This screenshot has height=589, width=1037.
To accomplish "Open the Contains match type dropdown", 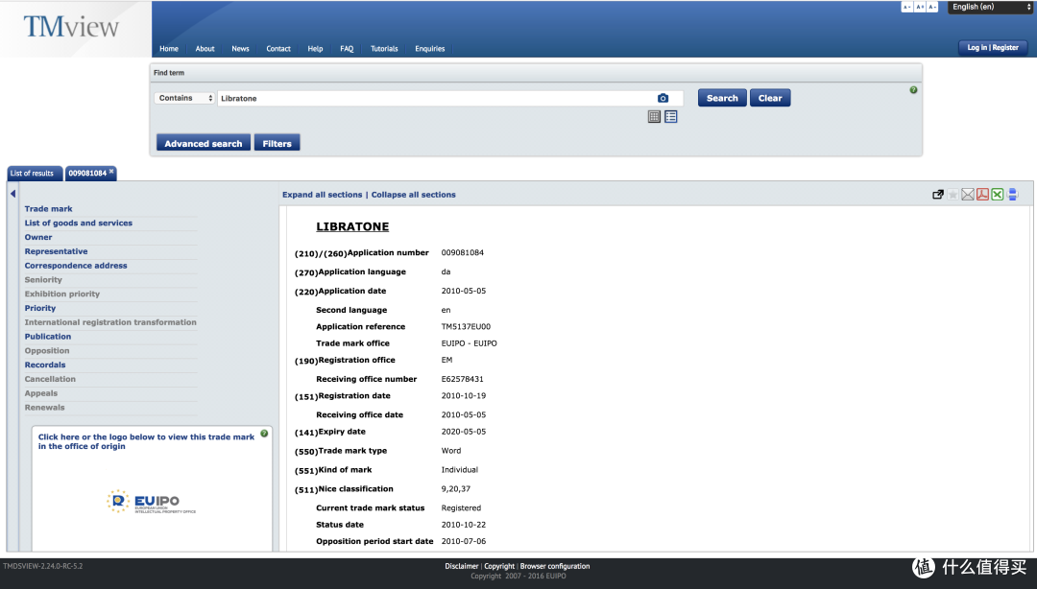I will (184, 98).
